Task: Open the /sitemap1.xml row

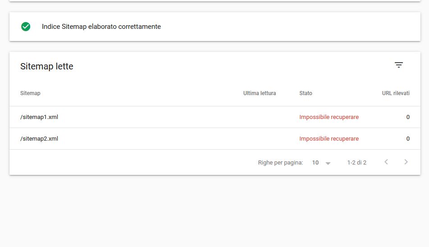Action: point(215,117)
